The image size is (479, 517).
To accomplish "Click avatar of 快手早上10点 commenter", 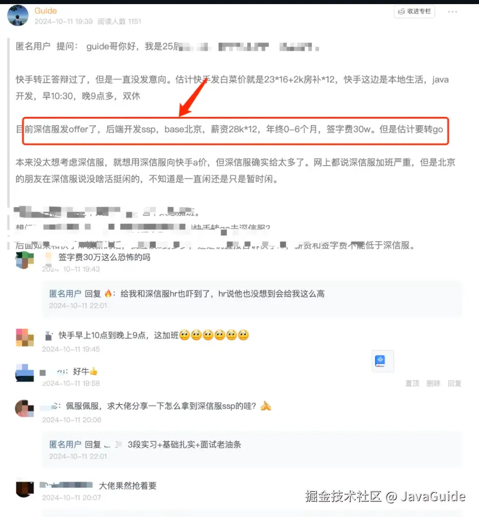I will click(x=25, y=337).
